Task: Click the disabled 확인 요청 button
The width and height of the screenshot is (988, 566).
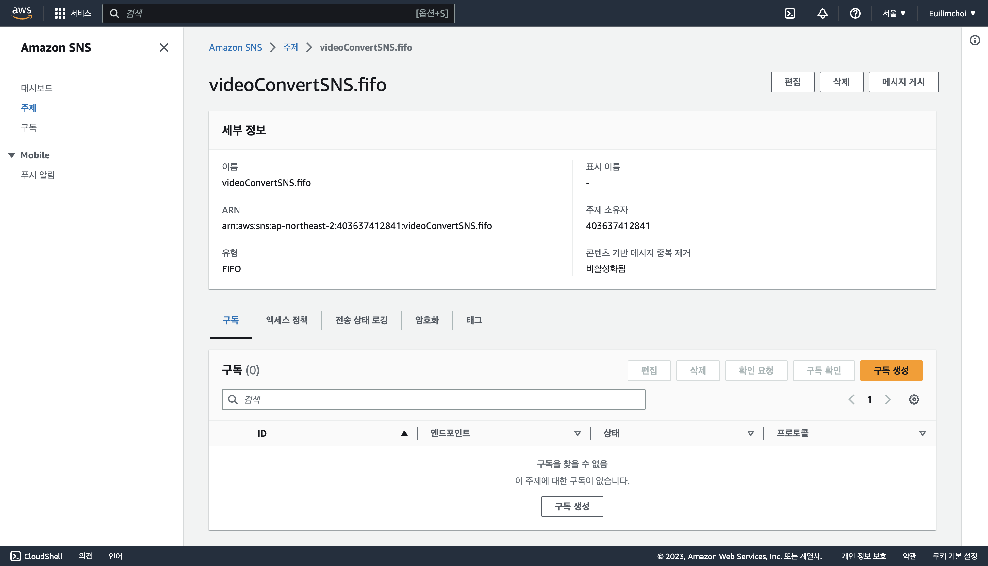Action: tap(756, 370)
